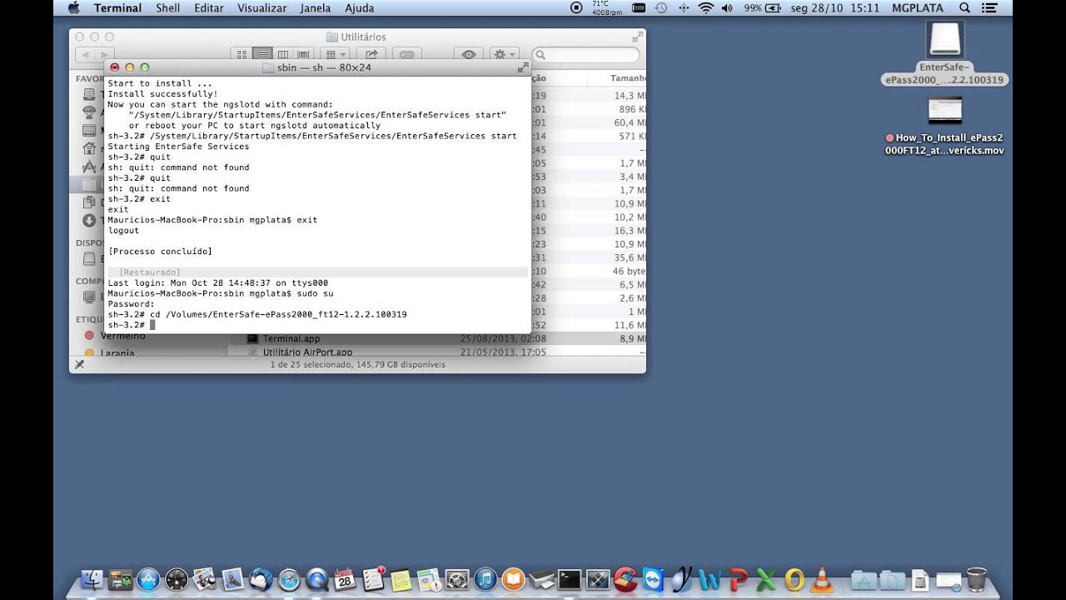1066x600 pixels.
Task: Open the EnterSafe-ePass2000 disk on desktop
Action: [x=944, y=52]
